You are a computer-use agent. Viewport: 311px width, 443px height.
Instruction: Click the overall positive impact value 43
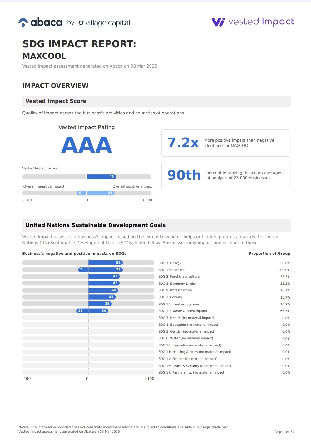coord(110,193)
